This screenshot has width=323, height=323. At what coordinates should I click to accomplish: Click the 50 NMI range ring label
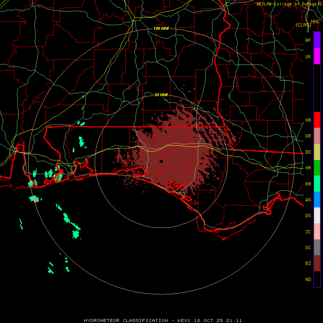(x=161, y=95)
